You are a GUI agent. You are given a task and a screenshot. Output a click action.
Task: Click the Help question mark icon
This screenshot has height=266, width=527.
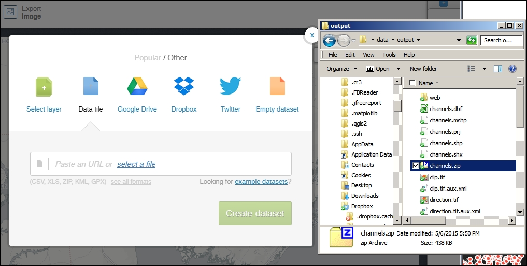512,69
